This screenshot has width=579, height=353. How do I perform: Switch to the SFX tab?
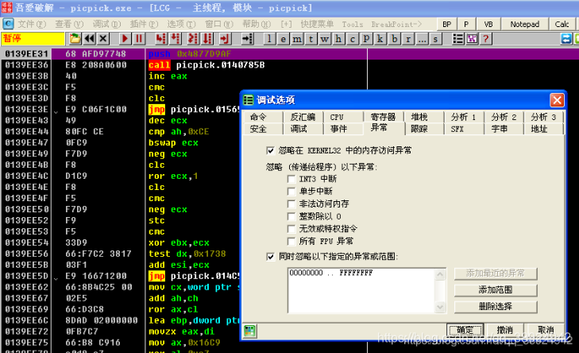point(463,129)
